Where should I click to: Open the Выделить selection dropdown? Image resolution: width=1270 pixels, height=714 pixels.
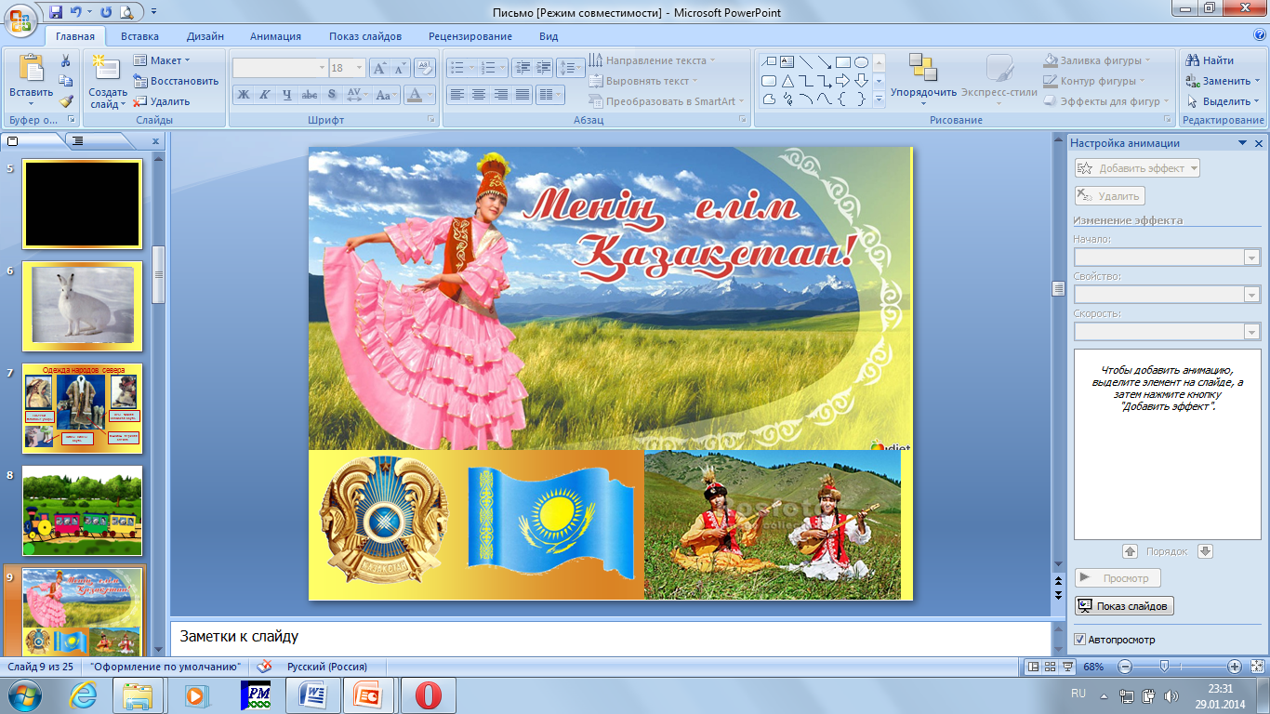click(1223, 101)
